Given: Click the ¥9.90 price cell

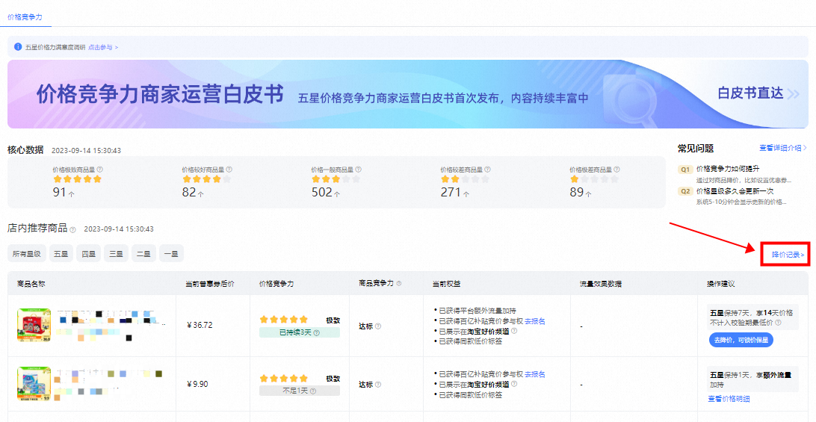Looking at the screenshot, I should pyautogui.click(x=197, y=384).
